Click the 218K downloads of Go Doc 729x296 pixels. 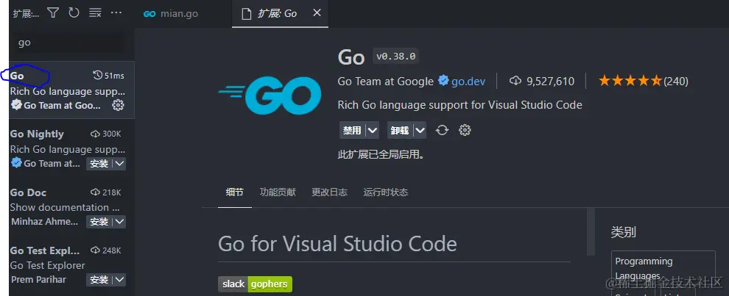[105, 192]
